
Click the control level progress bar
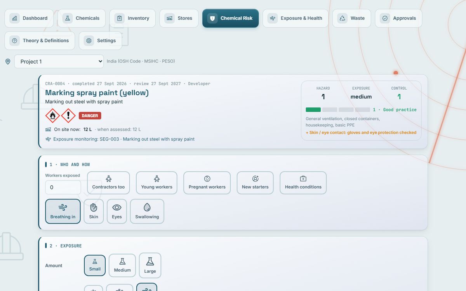(x=338, y=110)
